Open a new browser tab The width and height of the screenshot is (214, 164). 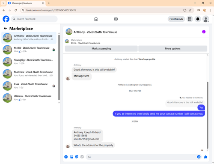49,3
